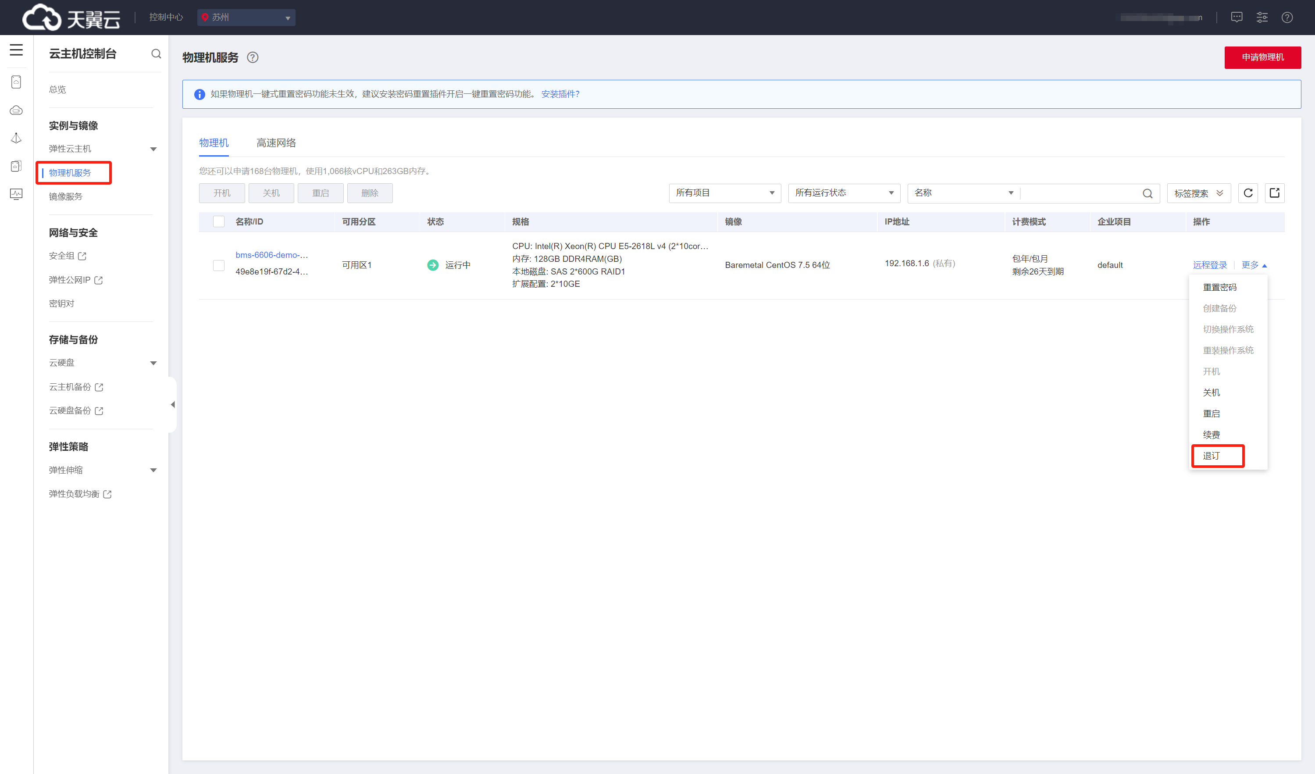Click the 49e8e19f-67d2-4… instance ID text
Screen dimensions: 1315x774
[x=271, y=271]
